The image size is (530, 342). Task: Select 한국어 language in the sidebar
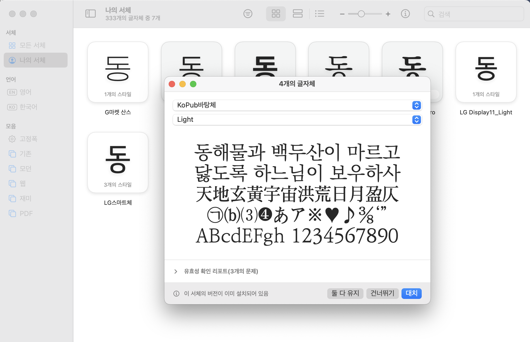tap(28, 107)
